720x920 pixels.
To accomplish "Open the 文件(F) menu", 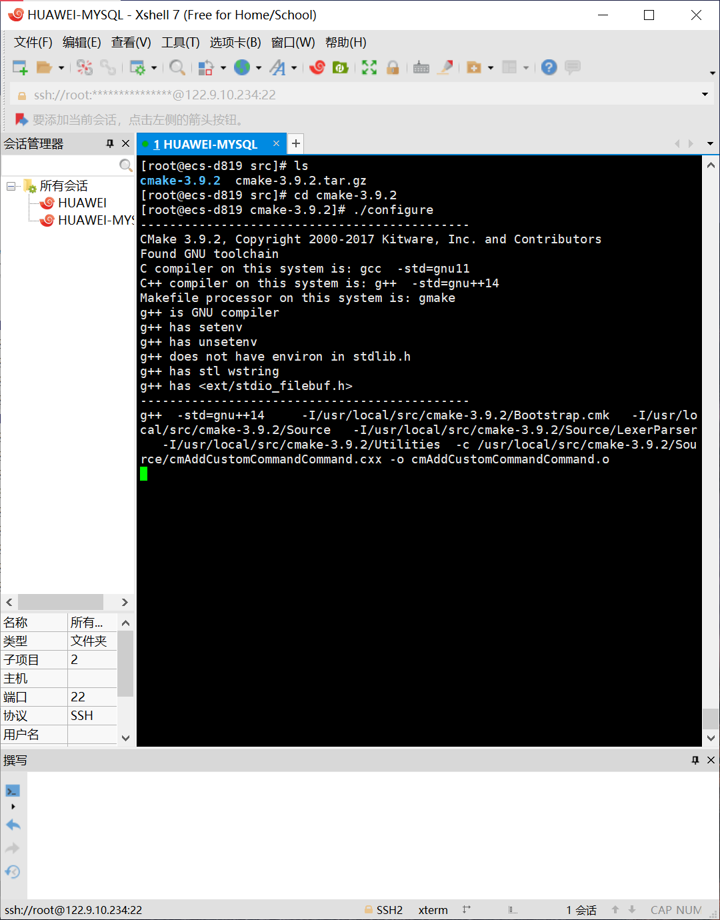I will tap(33, 43).
